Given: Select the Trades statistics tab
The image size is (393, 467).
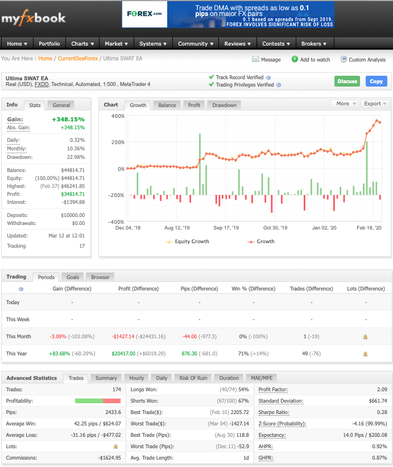Looking at the screenshot, I should (x=76, y=378).
